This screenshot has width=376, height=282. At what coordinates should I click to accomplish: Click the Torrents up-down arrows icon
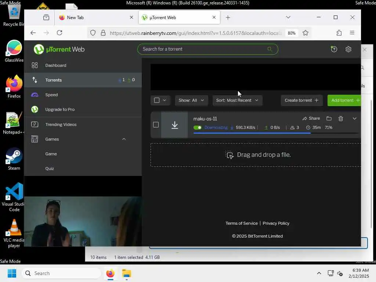click(x=35, y=80)
